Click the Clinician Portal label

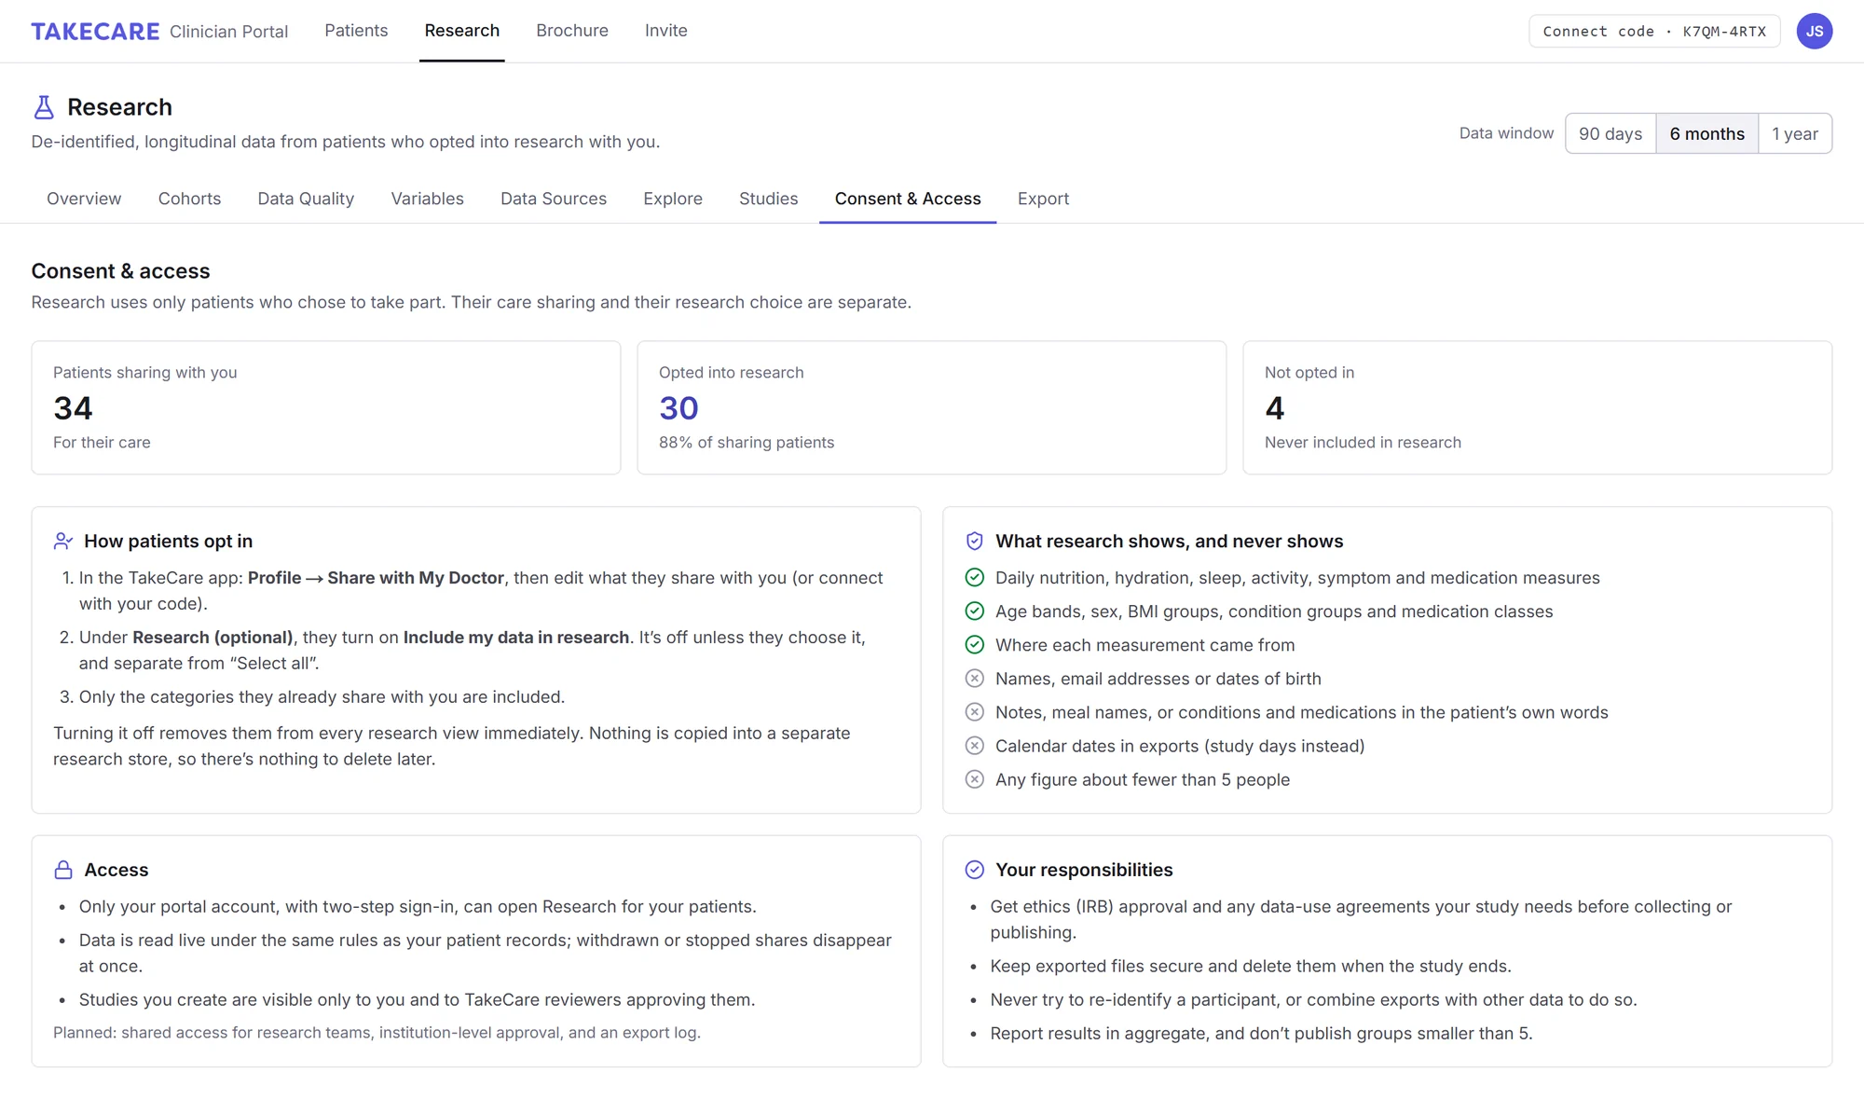point(228,32)
